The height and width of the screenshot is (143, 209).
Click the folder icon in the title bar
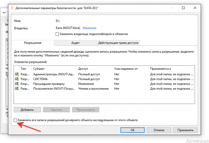pos(12,8)
